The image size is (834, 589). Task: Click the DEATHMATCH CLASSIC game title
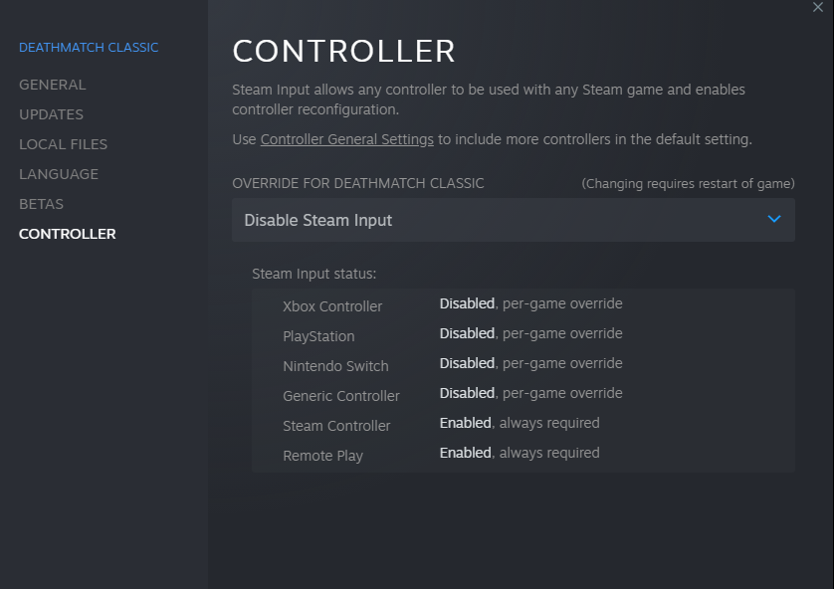click(x=89, y=47)
